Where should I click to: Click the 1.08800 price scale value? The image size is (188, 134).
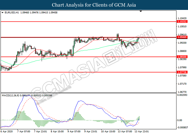pos(182,51)
